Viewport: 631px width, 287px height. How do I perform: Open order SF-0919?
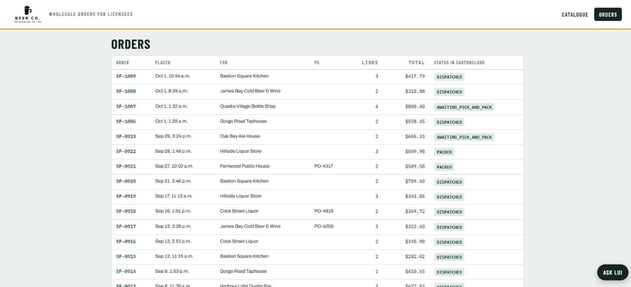click(126, 196)
